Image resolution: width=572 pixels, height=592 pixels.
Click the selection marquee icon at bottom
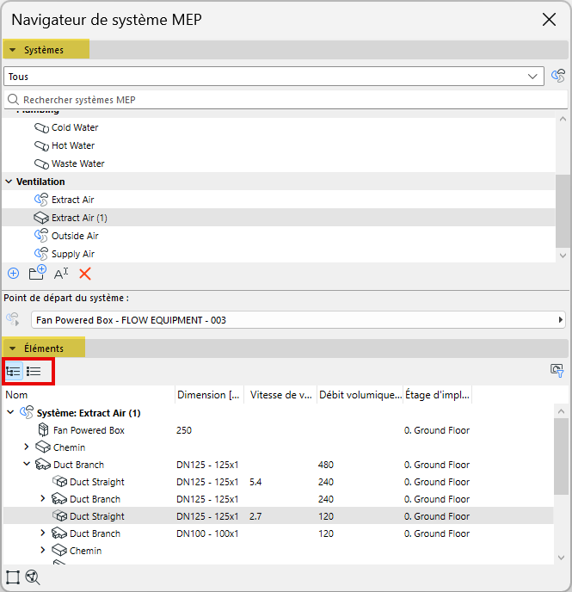coord(12,577)
